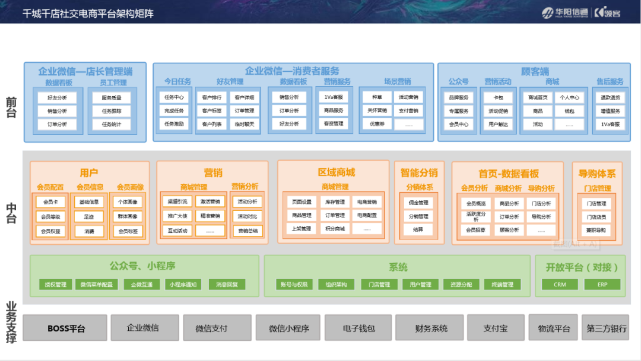
Task: Select the 微信支付 block
Action: [217, 328]
